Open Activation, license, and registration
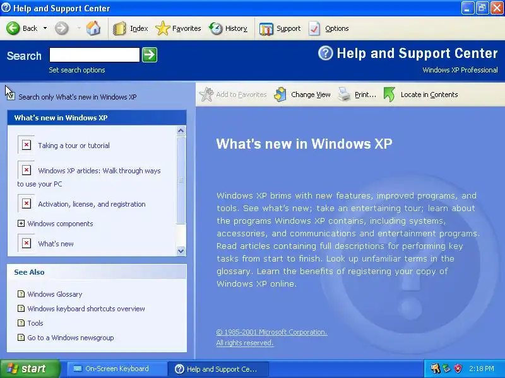Viewport: 505px width, 378px height. point(92,204)
